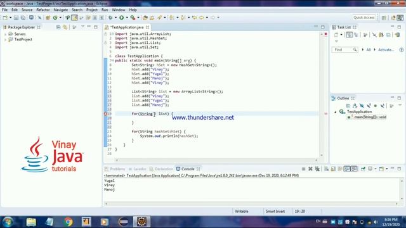
Task: Open the file explorer from taskbar
Action: pyautogui.click(x=31, y=222)
